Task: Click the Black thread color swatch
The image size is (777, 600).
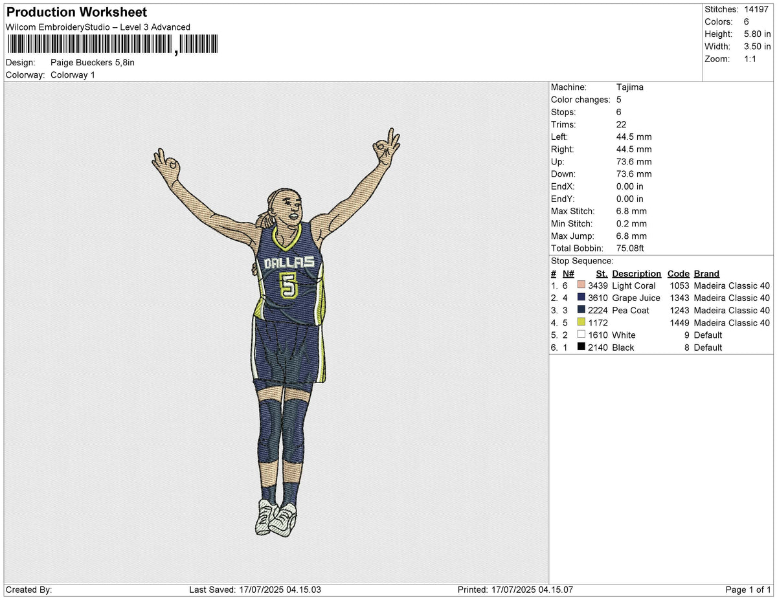Action: click(x=581, y=347)
